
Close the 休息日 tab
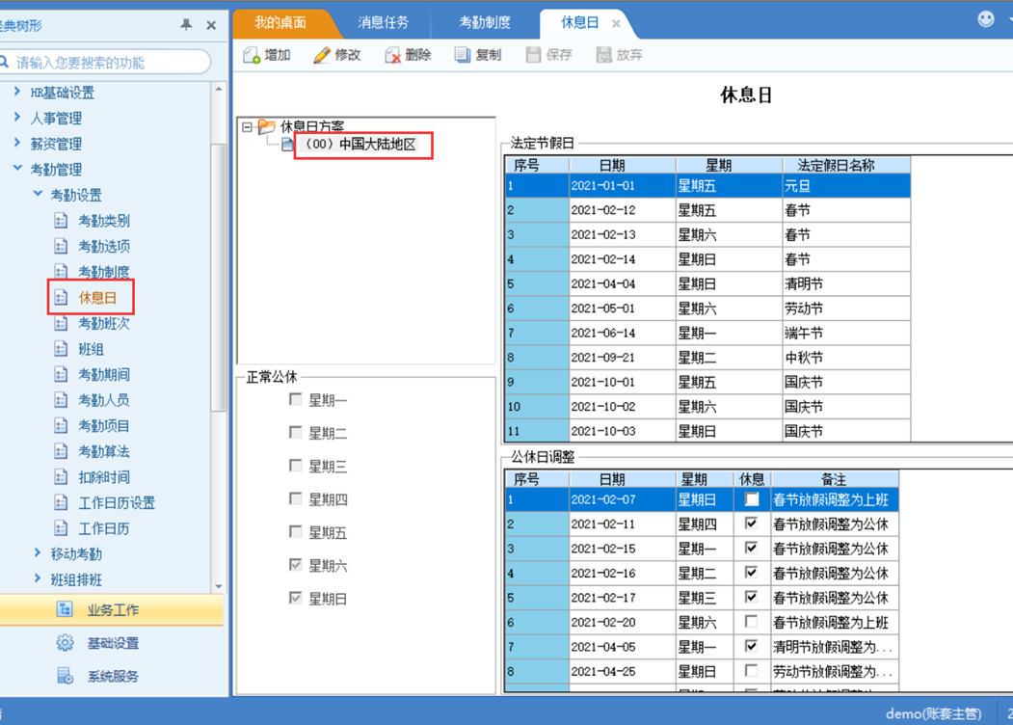pyautogui.click(x=616, y=24)
